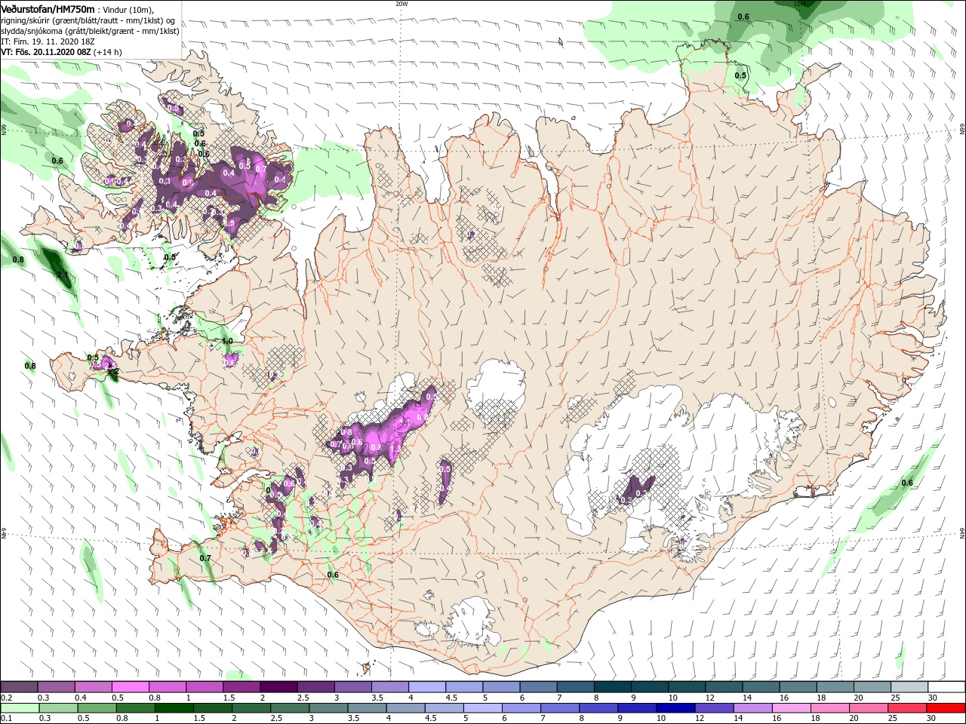Click the '0.1' label in the rain legend row
This screenshot has width=966, height=724.
[6, 719]
